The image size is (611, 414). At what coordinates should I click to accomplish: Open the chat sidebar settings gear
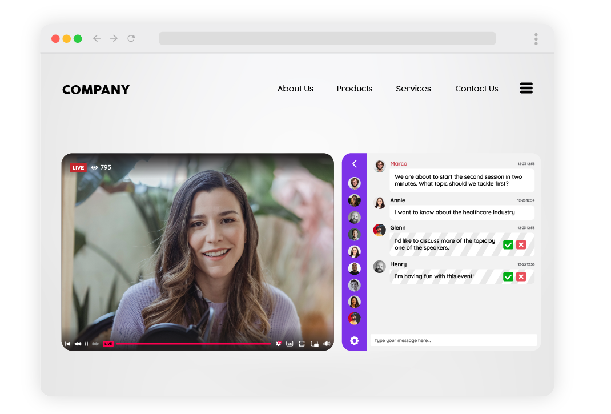(x=354, y=340)
